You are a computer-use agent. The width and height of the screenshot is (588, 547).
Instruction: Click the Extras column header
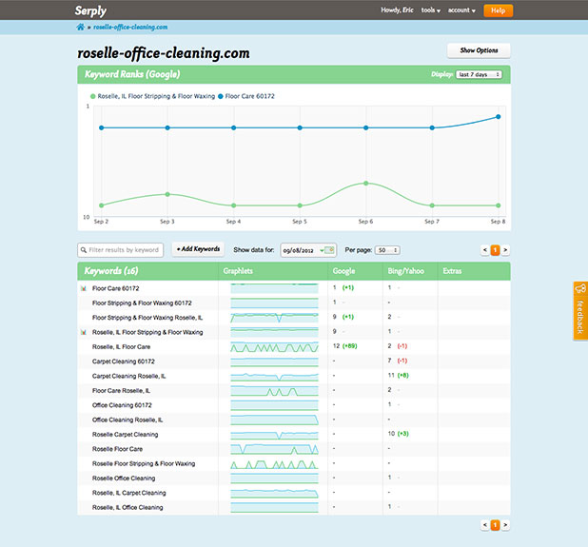point(452,271)
